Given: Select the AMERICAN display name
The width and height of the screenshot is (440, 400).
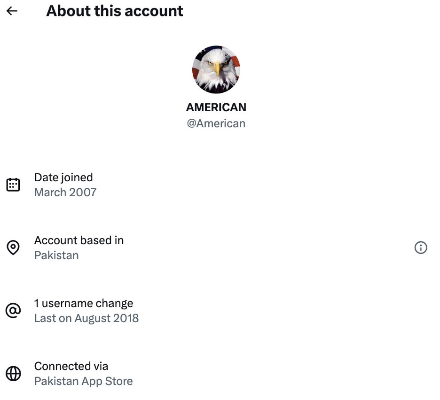Looking at the screenshot, I should (x=216, y=107).
